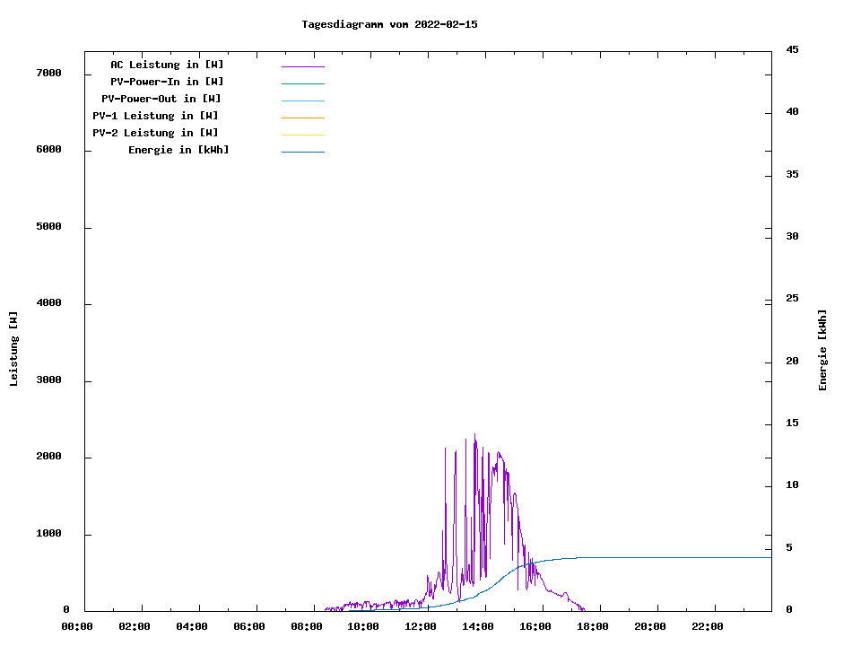Click the chart title 'Tagesdiagramm vom 2022-02-15'
This screenshot has height=646, width=861.
point(389,24)
